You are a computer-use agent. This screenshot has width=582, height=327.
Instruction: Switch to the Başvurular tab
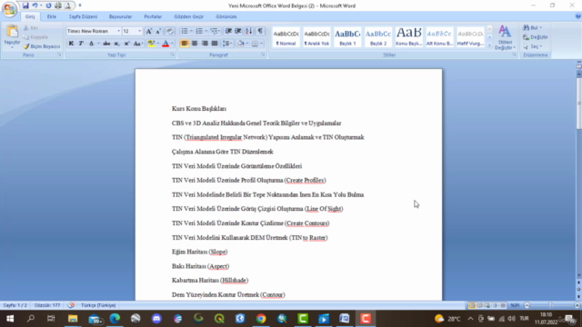point(120,16)
